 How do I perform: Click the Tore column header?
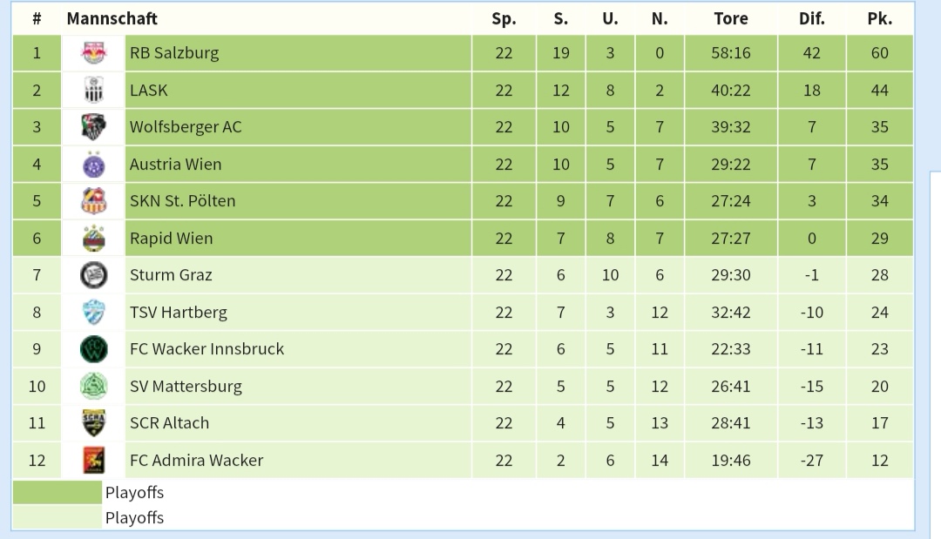point(731,18)
